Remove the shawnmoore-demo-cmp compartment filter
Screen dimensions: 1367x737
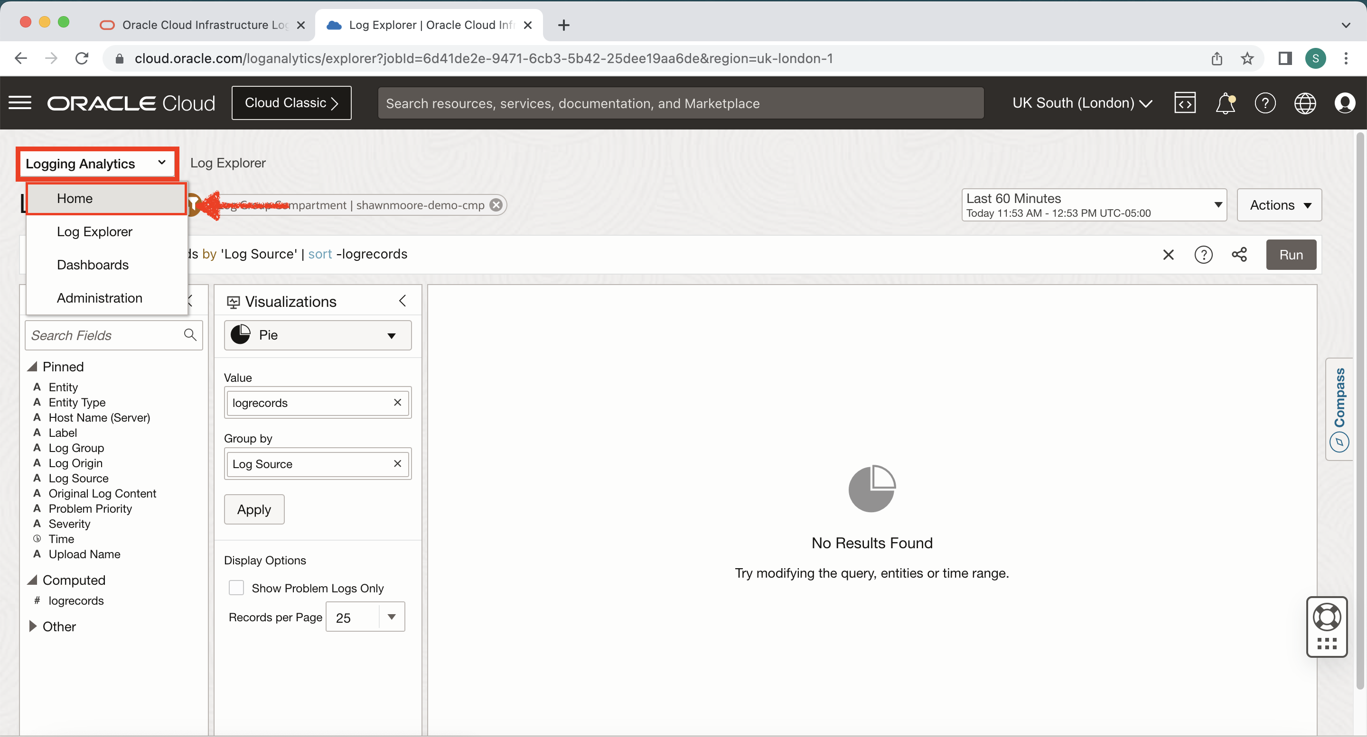tap(496, 205)
